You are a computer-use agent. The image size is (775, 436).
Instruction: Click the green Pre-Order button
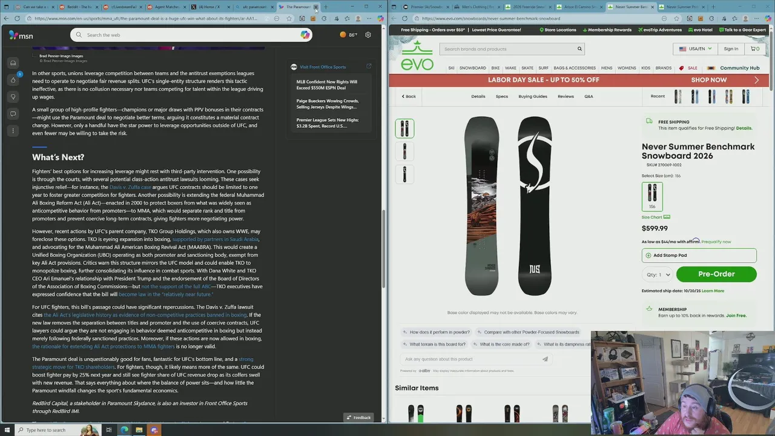pyautogui.click(x=716, y=274)
